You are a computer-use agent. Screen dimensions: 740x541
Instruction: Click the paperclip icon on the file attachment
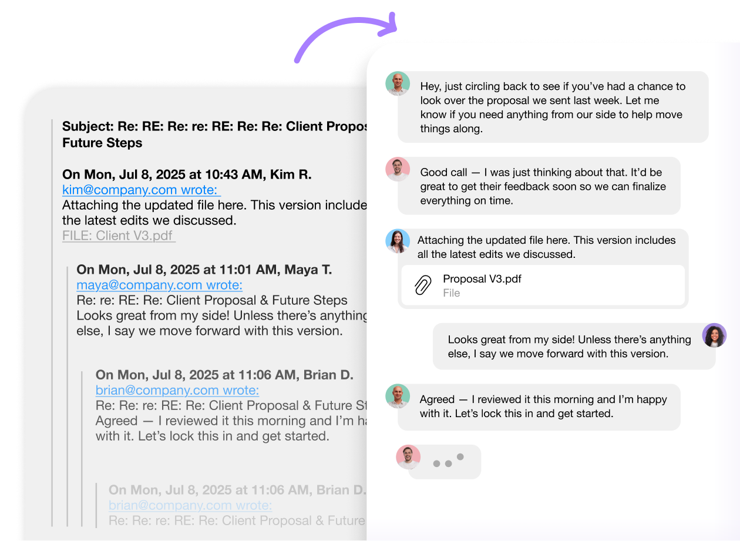pyautogui.click(x=423, y=285)
